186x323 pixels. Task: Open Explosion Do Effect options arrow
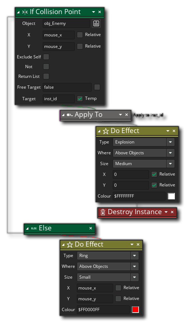coord(168,131)
